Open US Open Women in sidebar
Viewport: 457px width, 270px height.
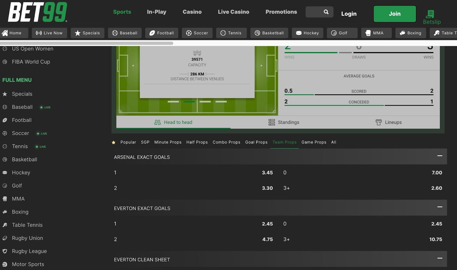tap(33, 49)
